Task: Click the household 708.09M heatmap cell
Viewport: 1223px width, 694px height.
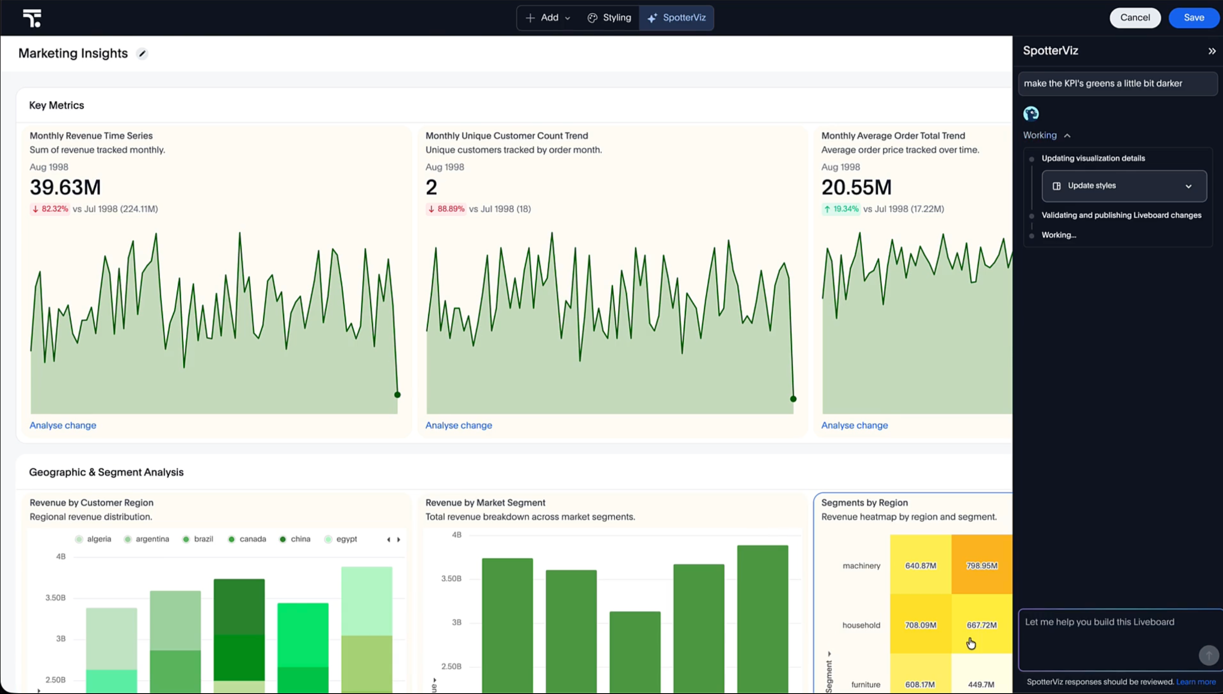Action: 920,623
